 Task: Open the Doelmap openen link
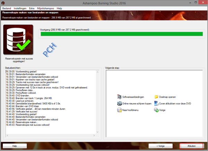(167, 97)
